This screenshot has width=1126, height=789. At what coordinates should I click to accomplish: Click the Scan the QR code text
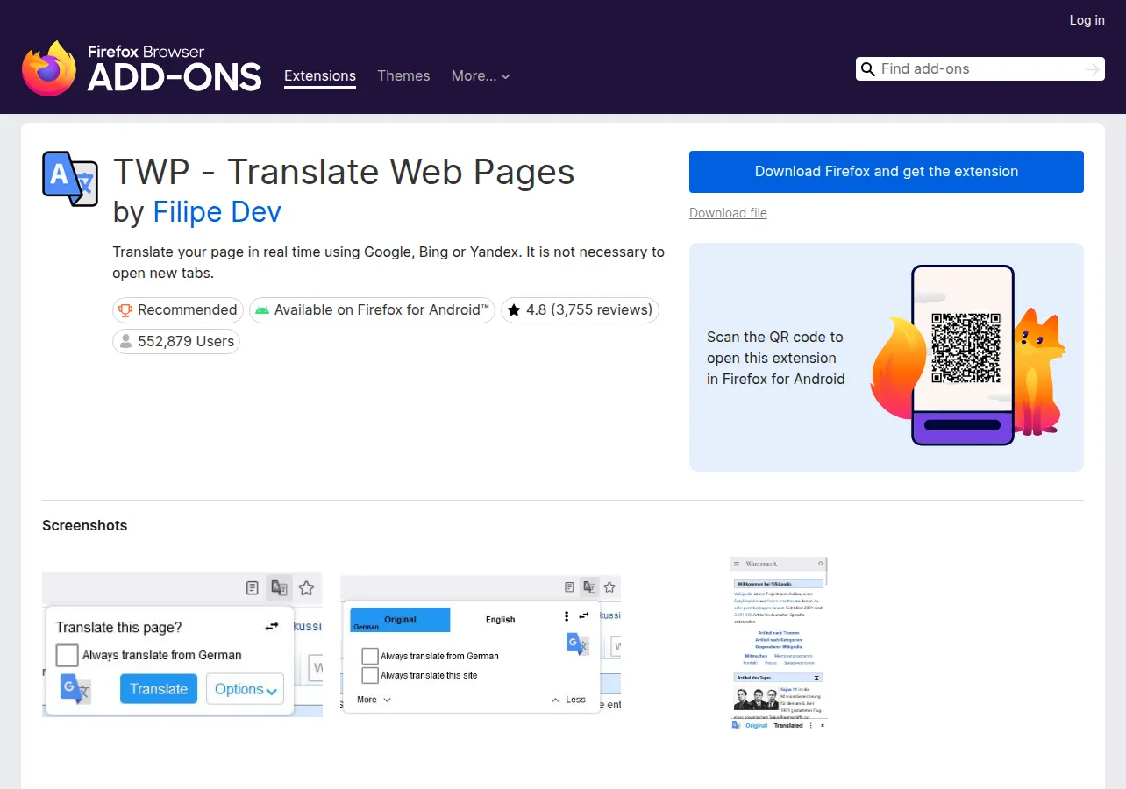776,358
